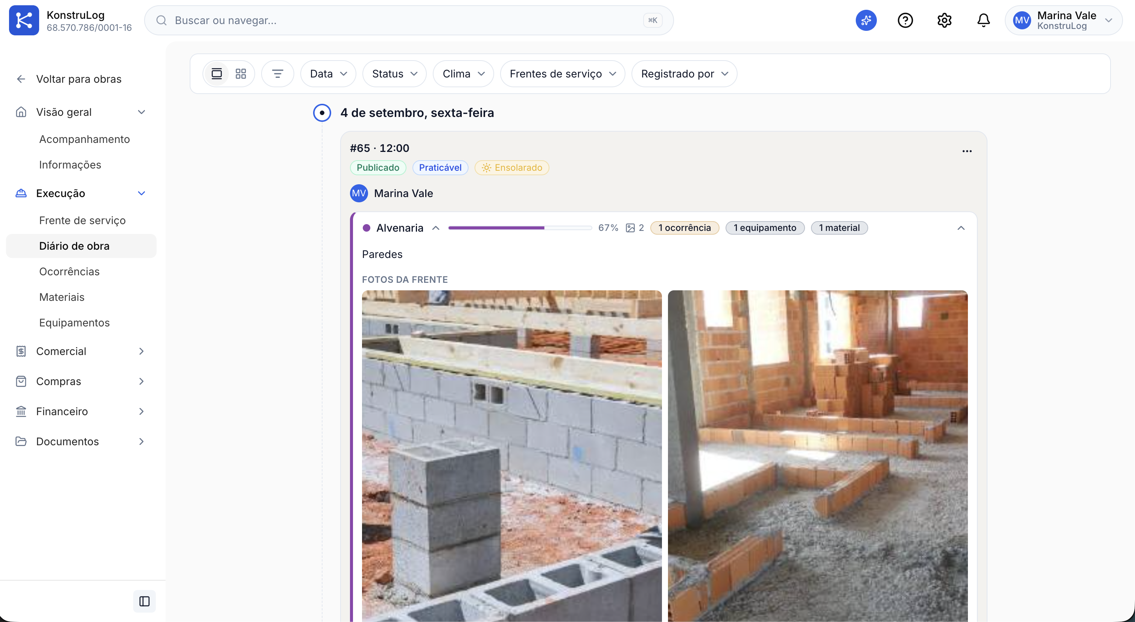The height and width of the screenshot is (622, 1135).
Task: Click the back arrow to obras
Action: pyautogui.click(x=21, y=79)
